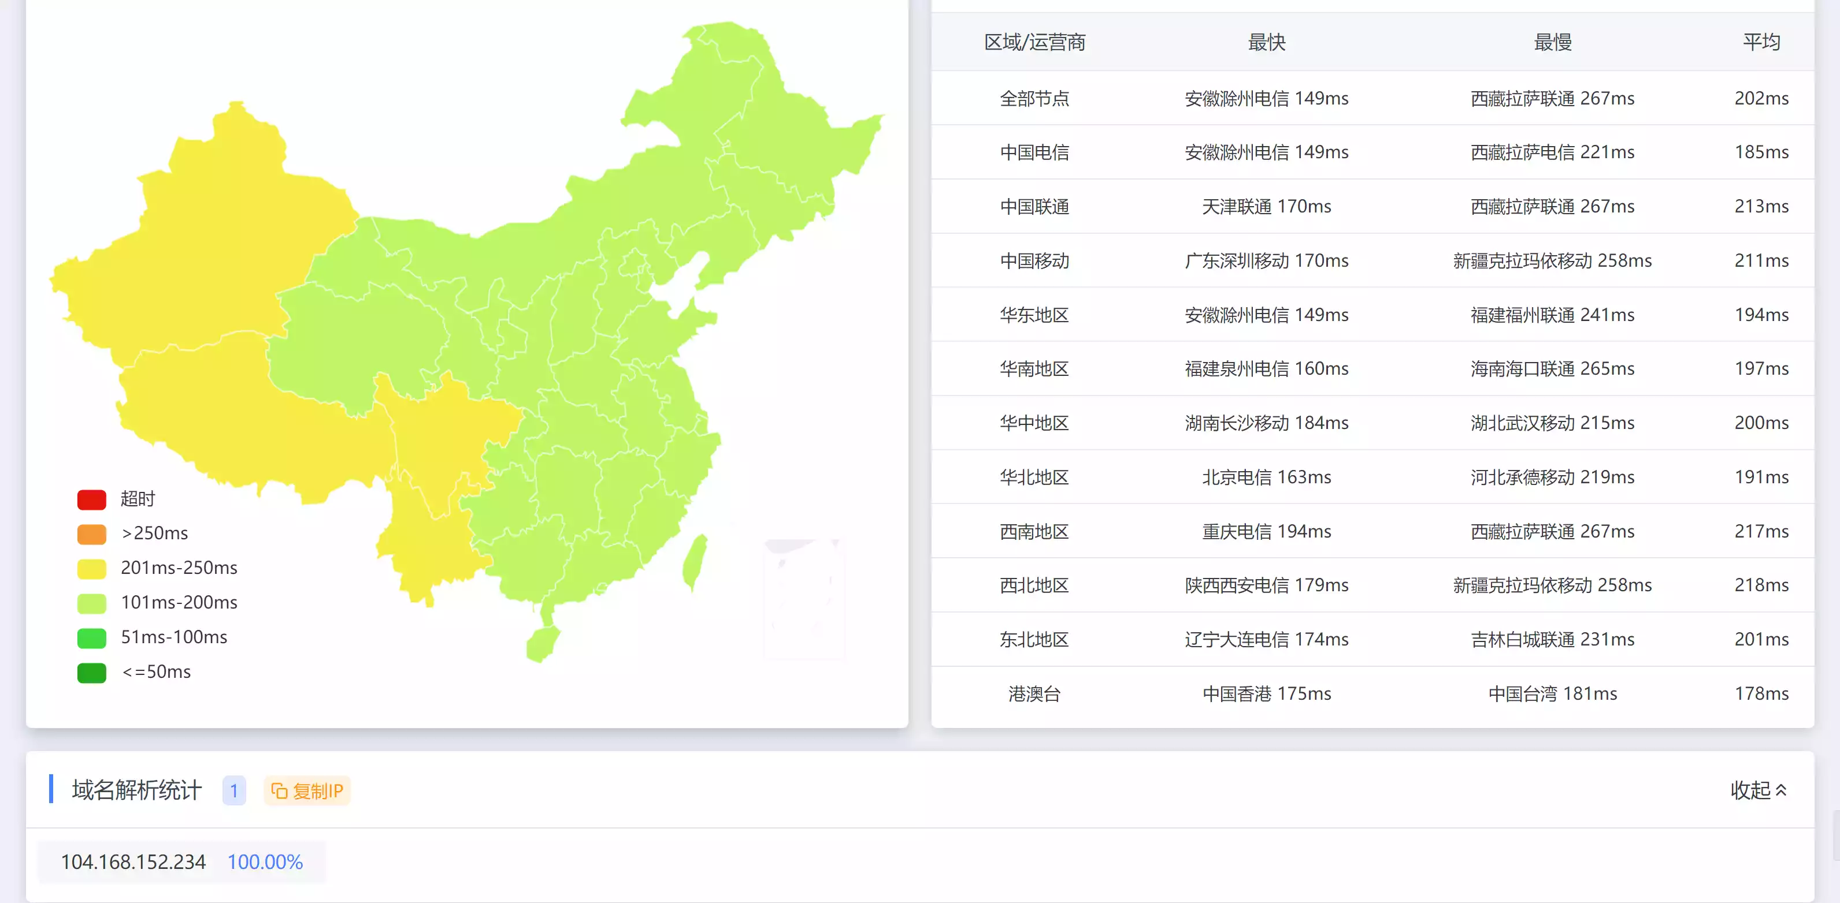Click 海南海口联通 265ms cell
The width and height of the screenshot is (1840, 903).
click(1552, 368)
